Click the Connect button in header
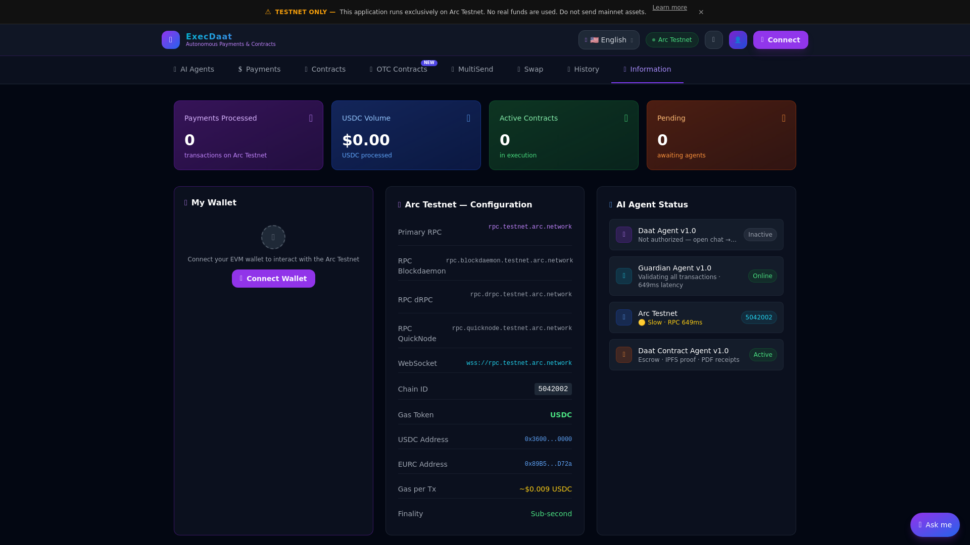 [781, 40]
